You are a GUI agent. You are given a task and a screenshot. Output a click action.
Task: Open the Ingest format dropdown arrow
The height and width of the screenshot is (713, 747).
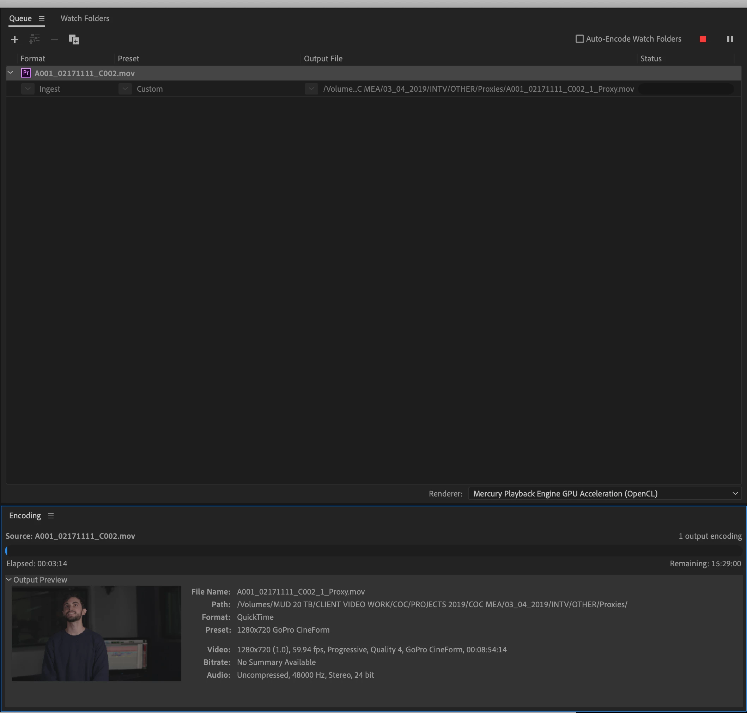coord(28,89)
